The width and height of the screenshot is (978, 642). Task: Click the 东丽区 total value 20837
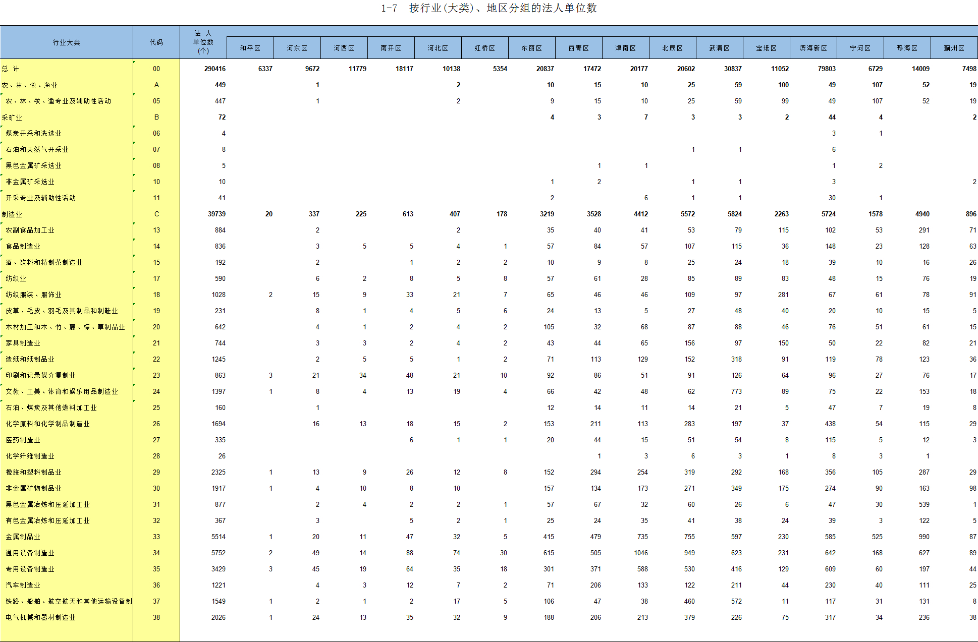[545, 69]
